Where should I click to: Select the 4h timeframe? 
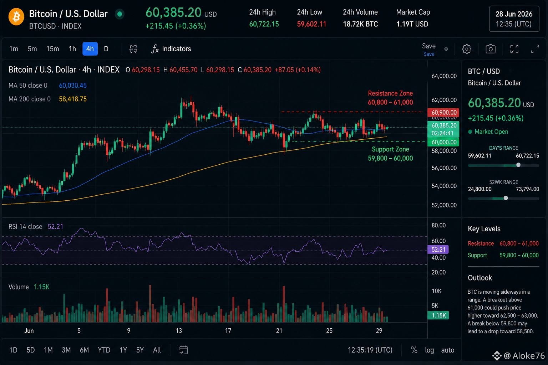coord(90,49)
